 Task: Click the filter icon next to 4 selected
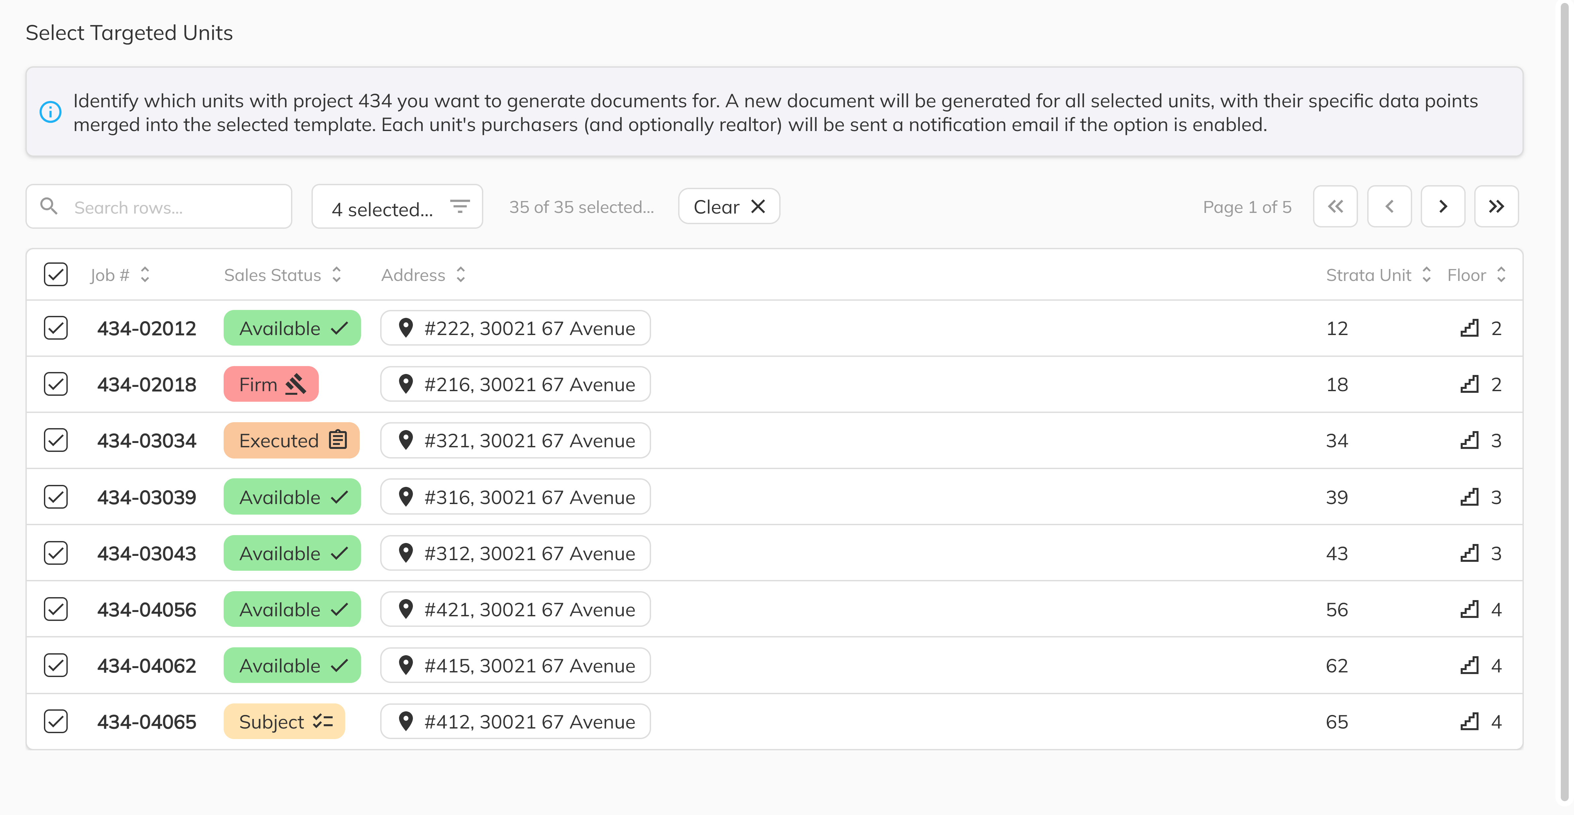[x=459, y=206]
